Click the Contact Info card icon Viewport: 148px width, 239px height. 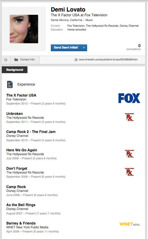[x=16, y=60]
